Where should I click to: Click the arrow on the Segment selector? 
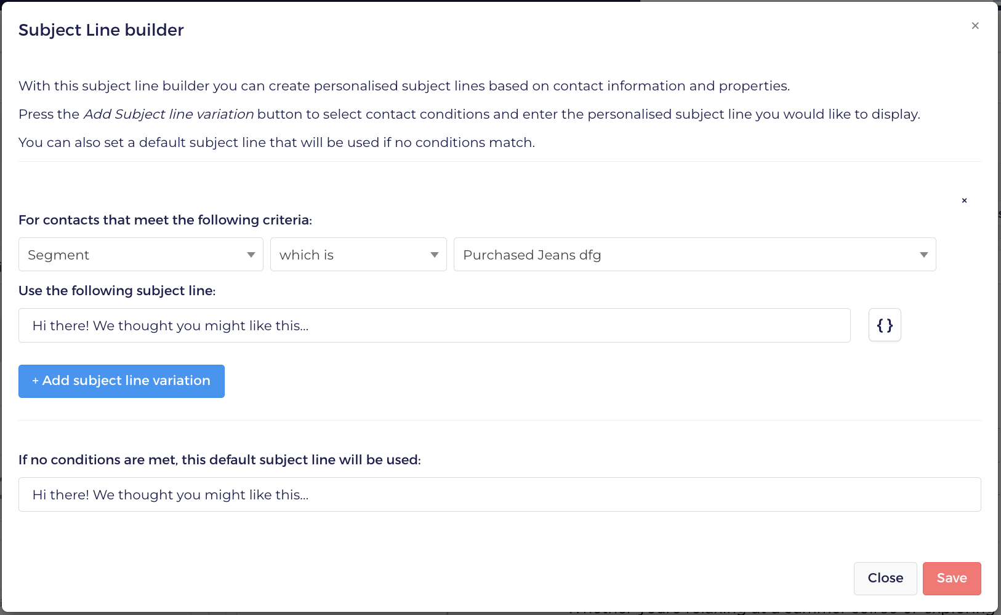(251, 255)
